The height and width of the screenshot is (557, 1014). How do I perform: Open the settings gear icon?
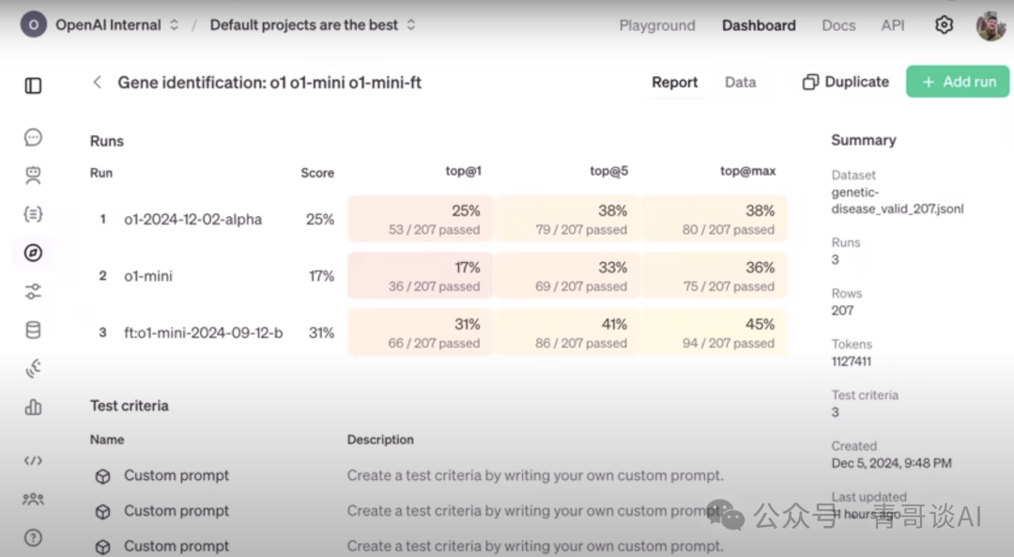pos(944,25)
